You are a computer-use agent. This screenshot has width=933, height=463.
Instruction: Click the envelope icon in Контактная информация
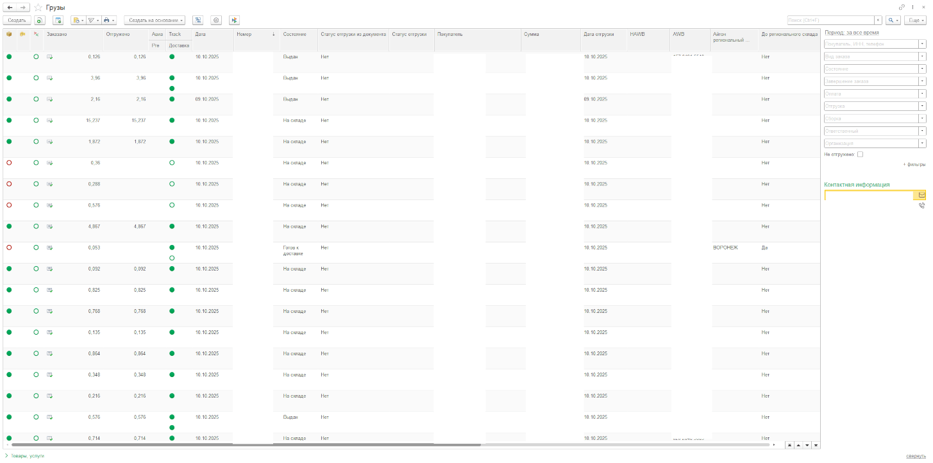pyautogui.click(x=921, y=195)
